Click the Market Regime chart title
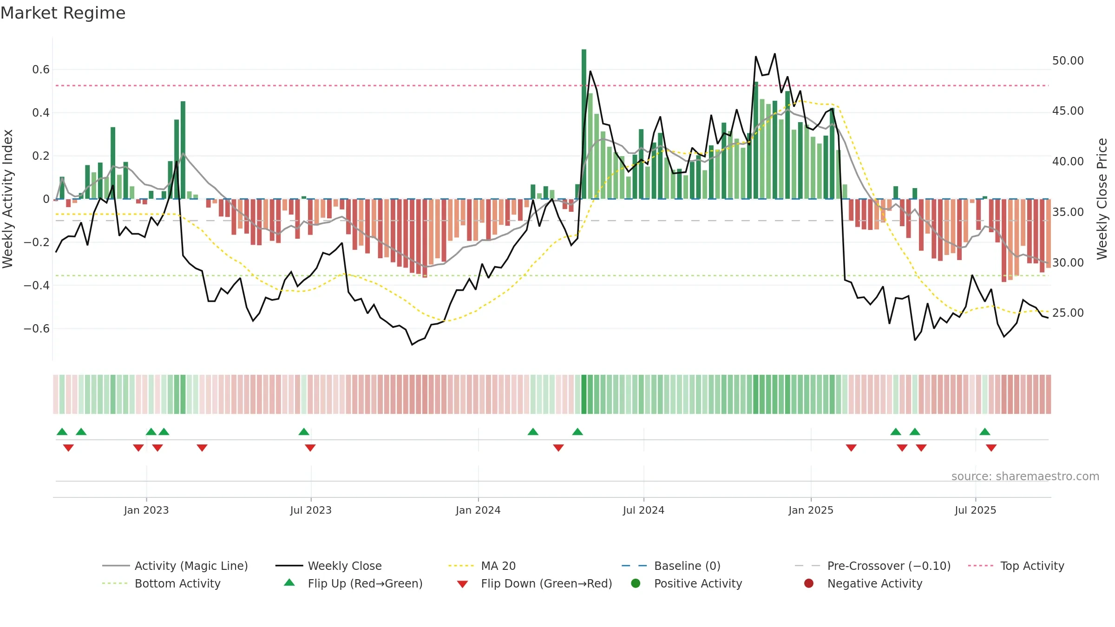This screenshot has width=1115, height=627. coord(63,13)
